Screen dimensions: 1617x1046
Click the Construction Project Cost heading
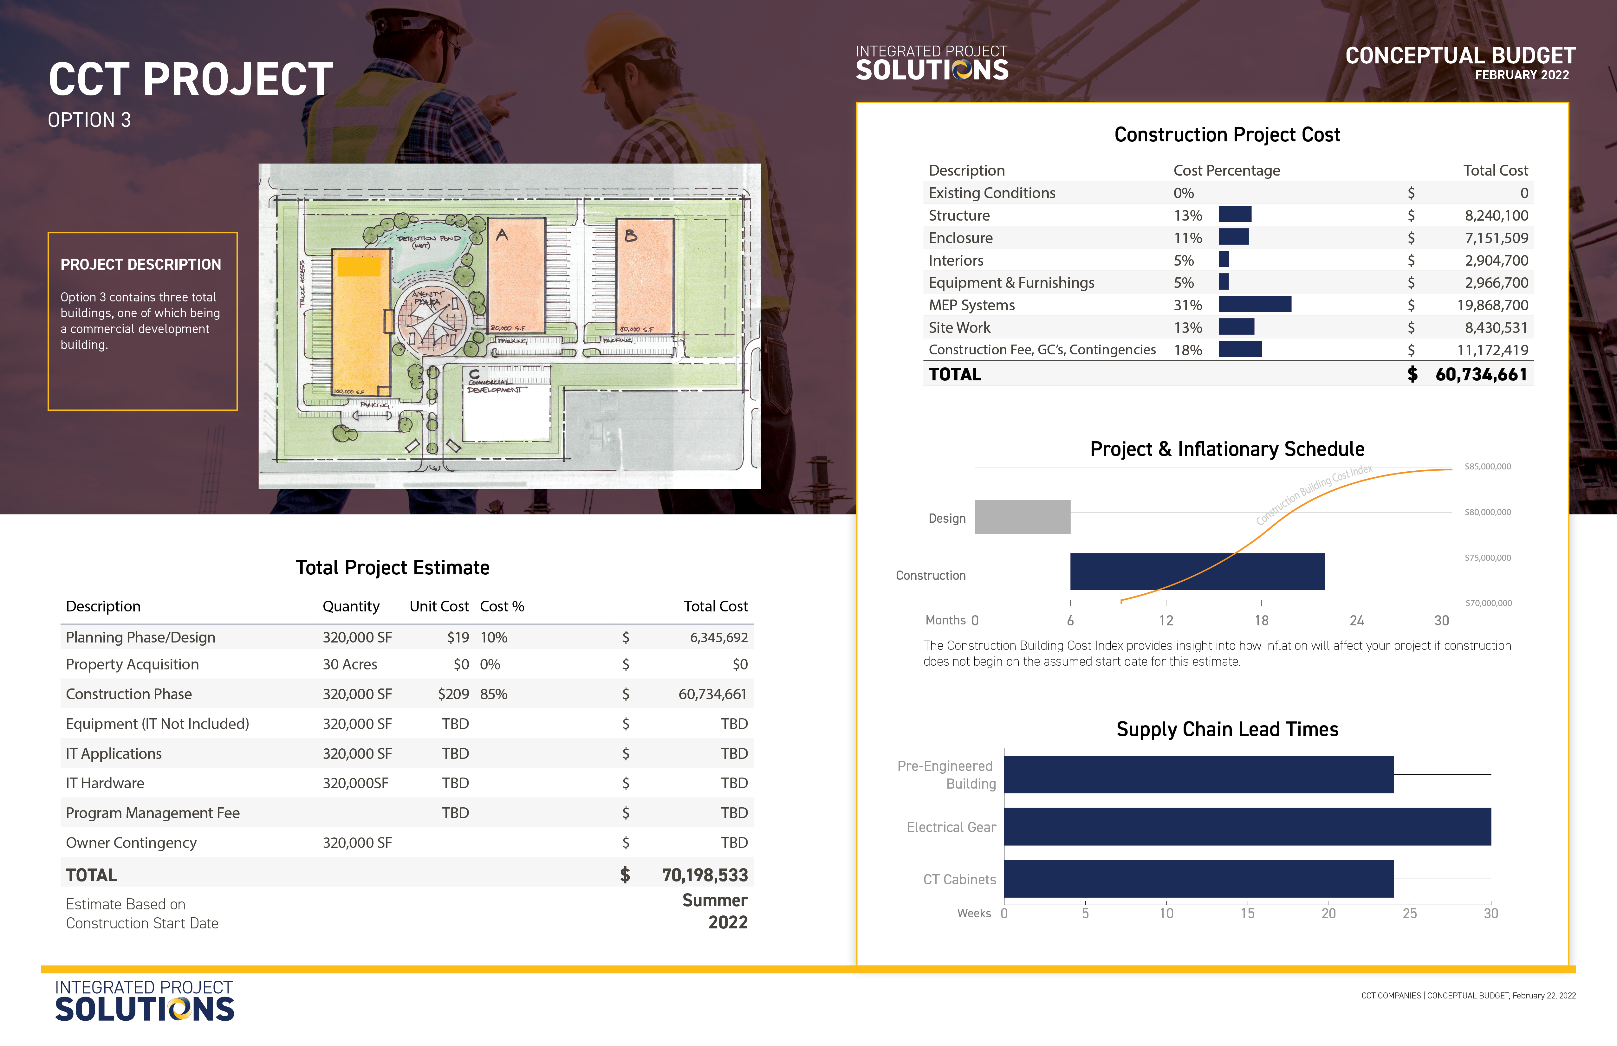1227,134
